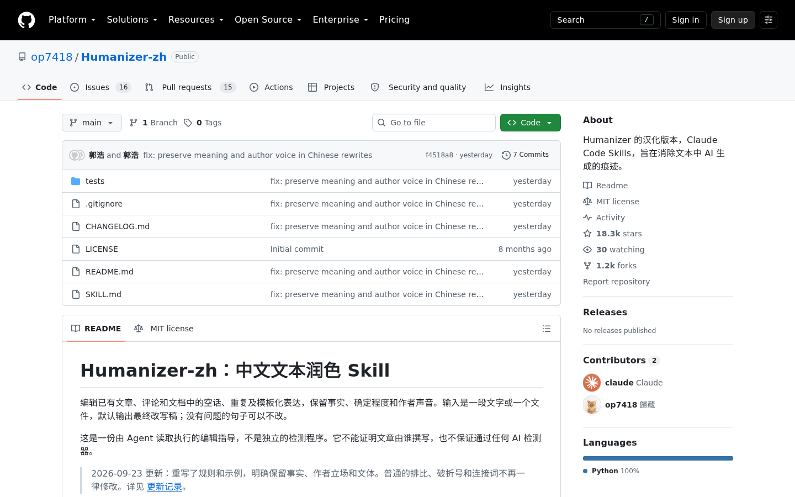This screenshot has height=497, width=795.
Task: Open the Contributors heading link
Action: tap(621, 360)
